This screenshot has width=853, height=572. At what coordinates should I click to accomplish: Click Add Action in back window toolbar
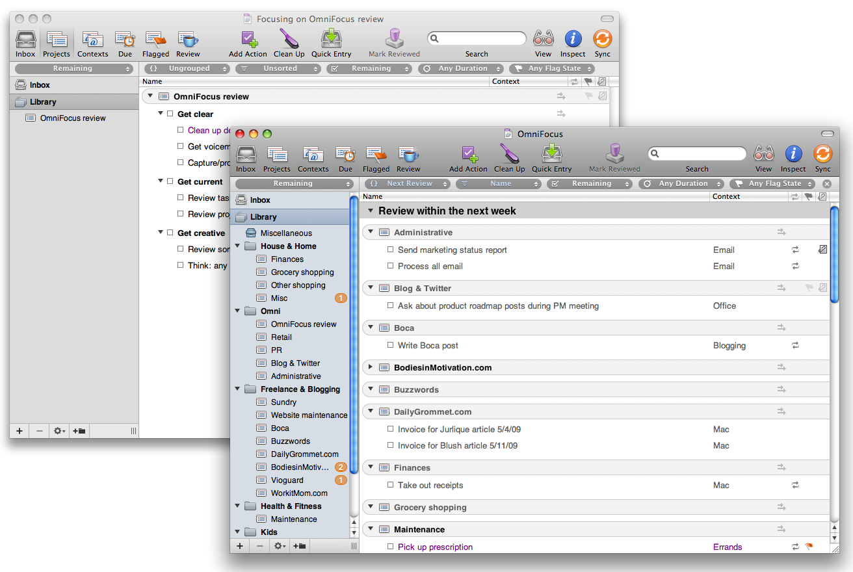(248, 43)
